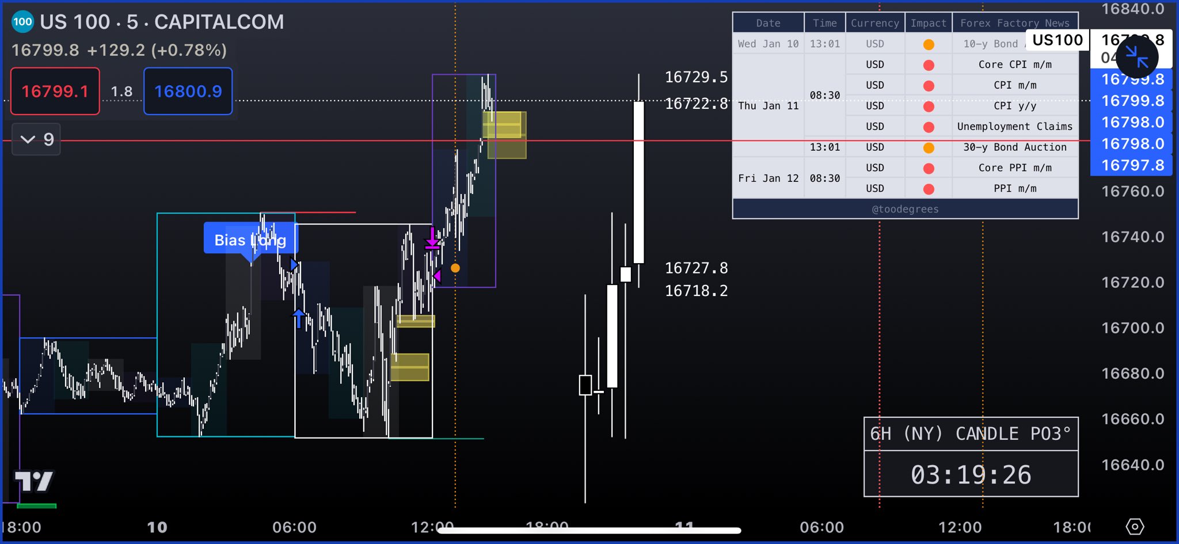Click the orange dot marker on chart

[x=455, y=268]
